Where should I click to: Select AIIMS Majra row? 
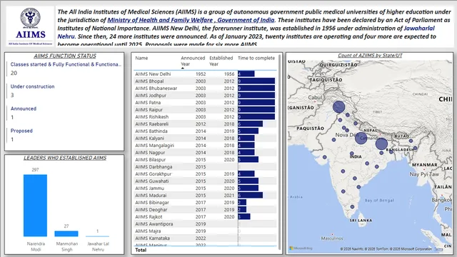point(205,231)
